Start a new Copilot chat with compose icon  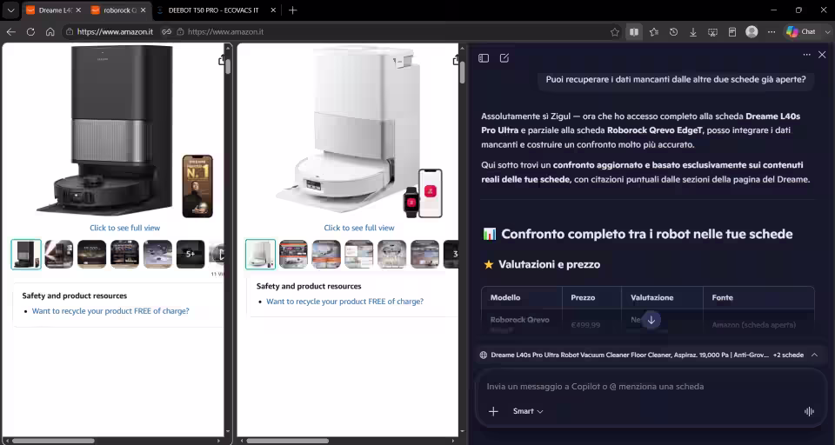coord(504,58)
